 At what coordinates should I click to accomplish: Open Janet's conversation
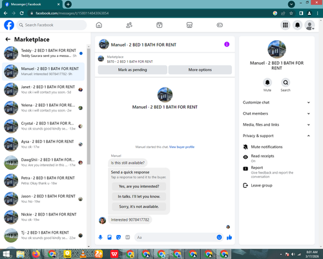pos(43,89)
